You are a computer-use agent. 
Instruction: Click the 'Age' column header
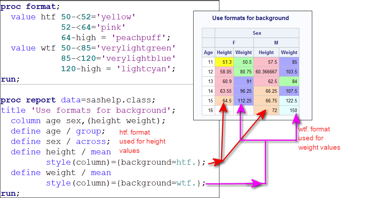click(x=208, y=53)
